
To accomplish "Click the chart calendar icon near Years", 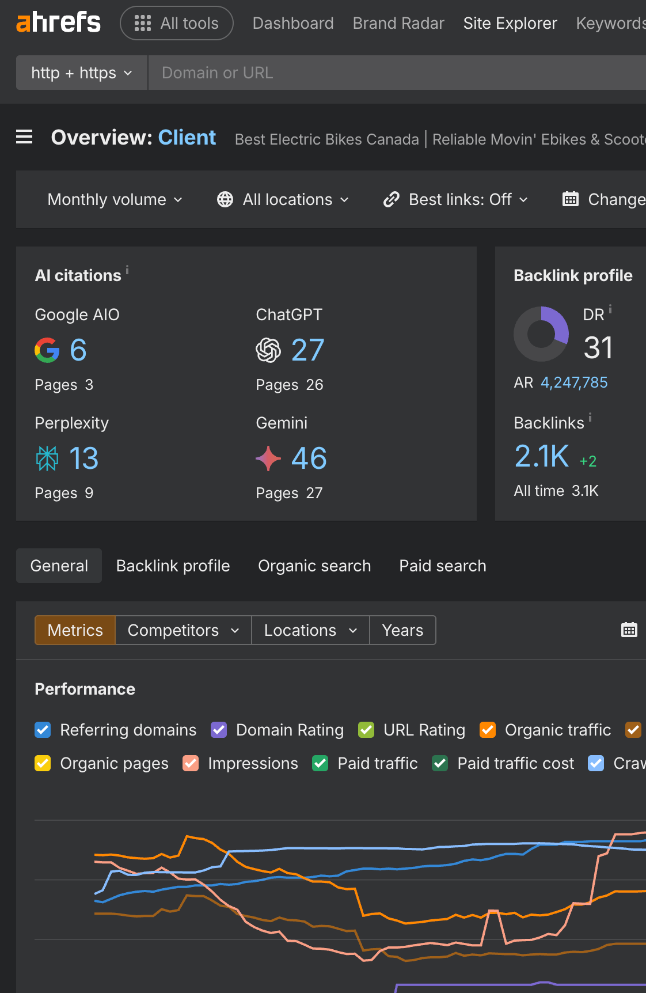I will coord(629,630).
